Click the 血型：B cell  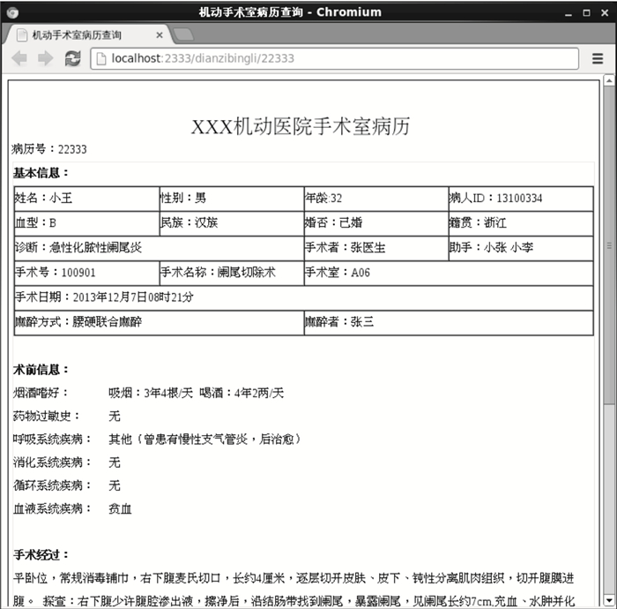tap(86, 223)
